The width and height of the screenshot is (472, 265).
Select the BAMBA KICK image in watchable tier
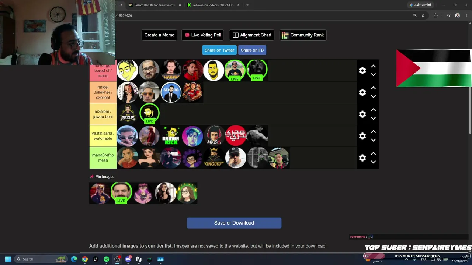pyautogui.click(x=171, y=136)
